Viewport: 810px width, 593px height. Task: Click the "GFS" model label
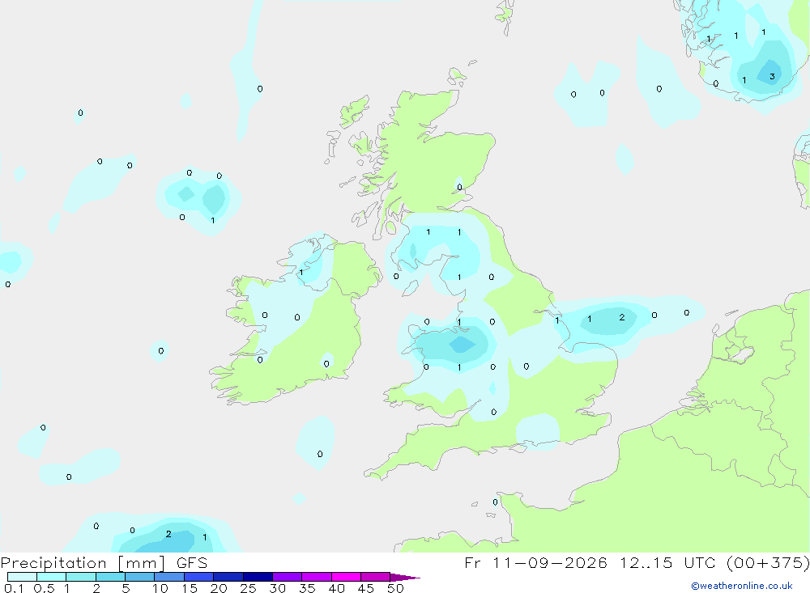pyautogui.click(x=192, y=563)
